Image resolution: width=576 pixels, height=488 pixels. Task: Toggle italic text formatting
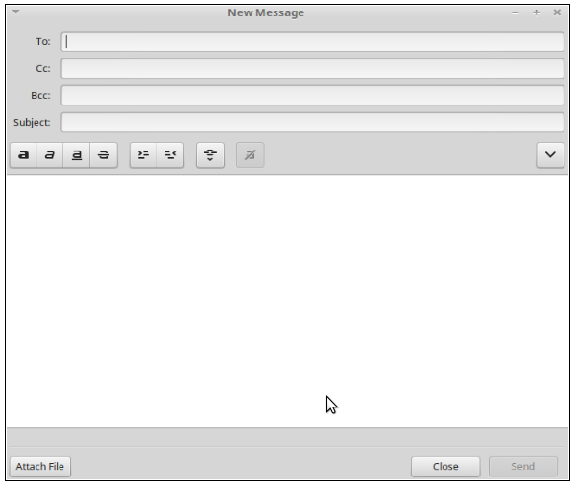point(50,155)
